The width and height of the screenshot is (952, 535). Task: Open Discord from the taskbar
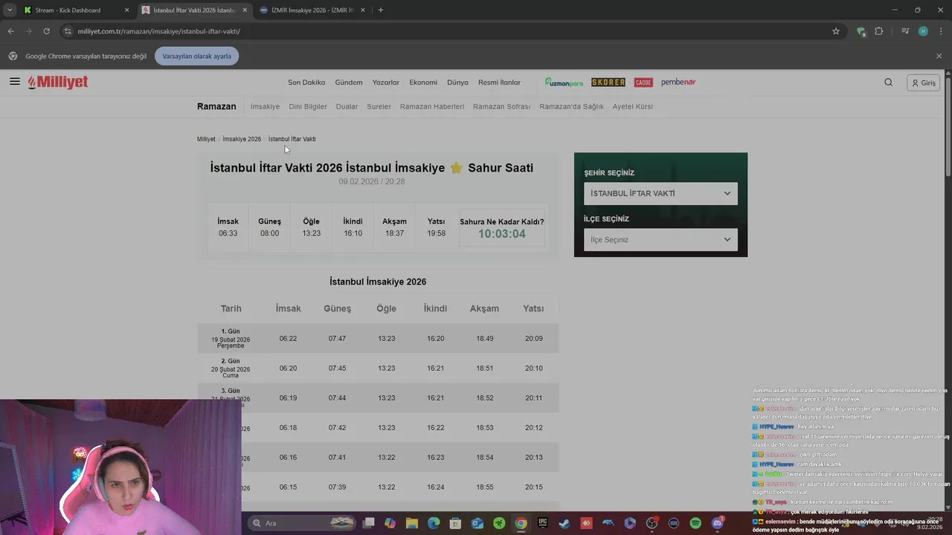click(718, 523)
